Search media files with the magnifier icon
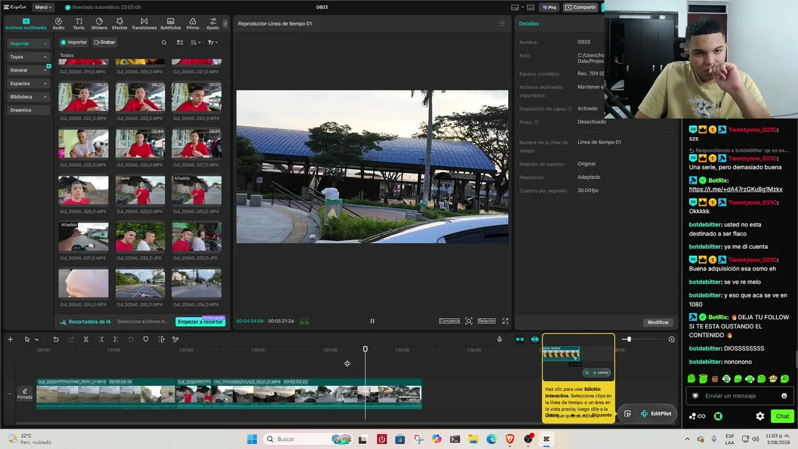 click(164, 42)
